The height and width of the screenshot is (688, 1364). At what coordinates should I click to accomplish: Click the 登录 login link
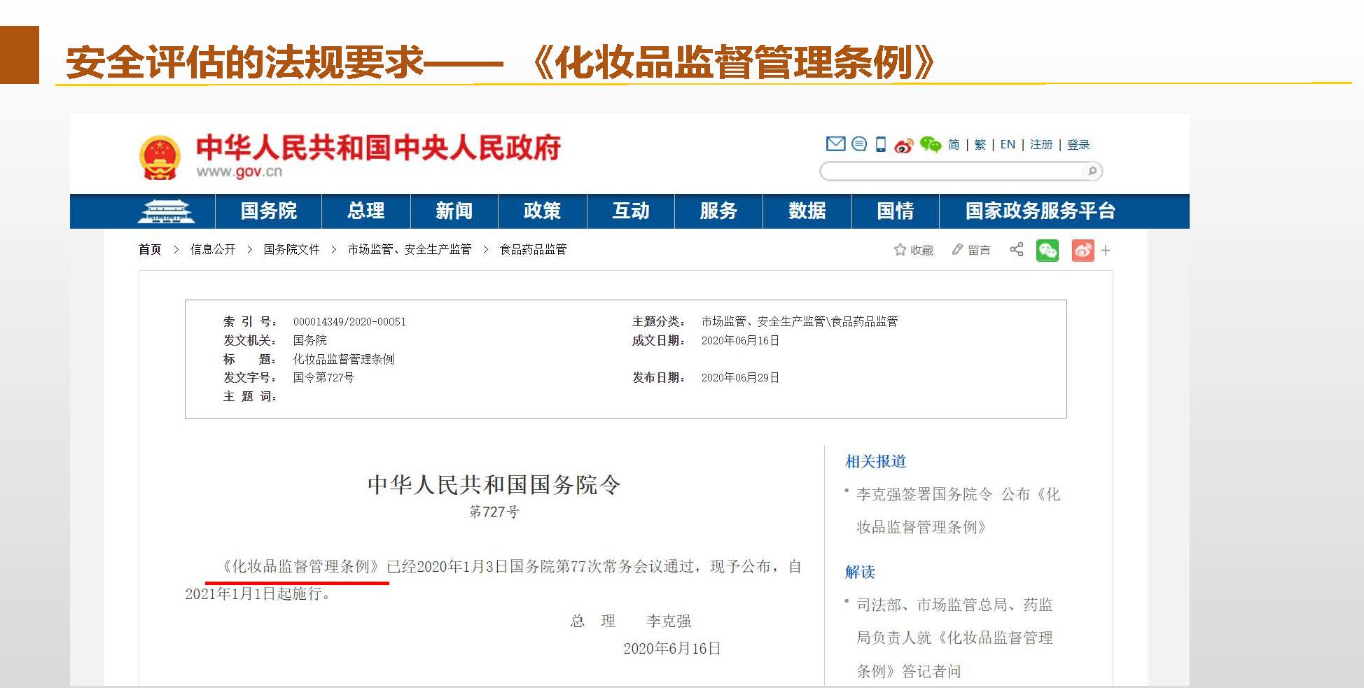pos(1078,145)
